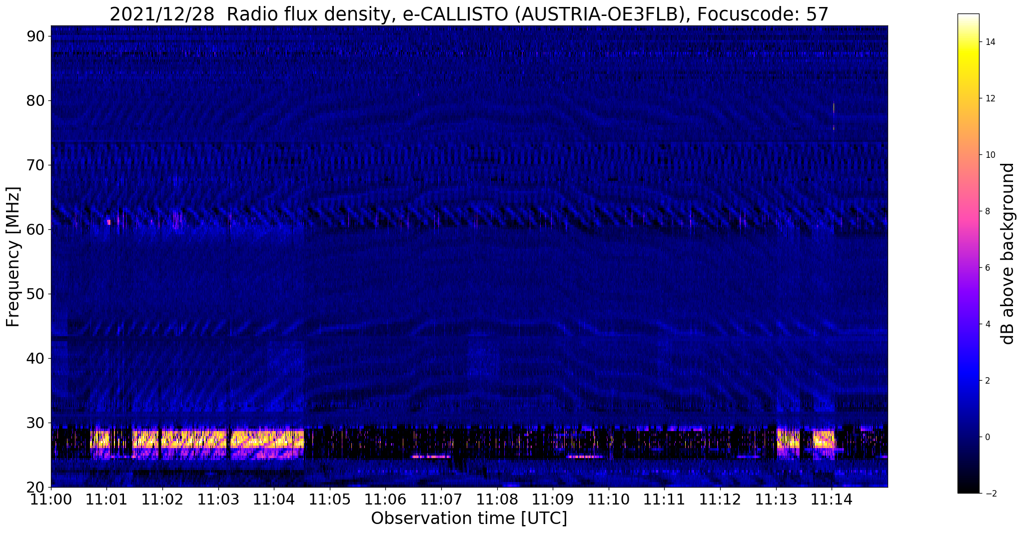The height and width of the screenshot is (533, 1023).
Task: Click the 'Observation time [UTC]' x-axis label
Action: [x=469, y=518]
